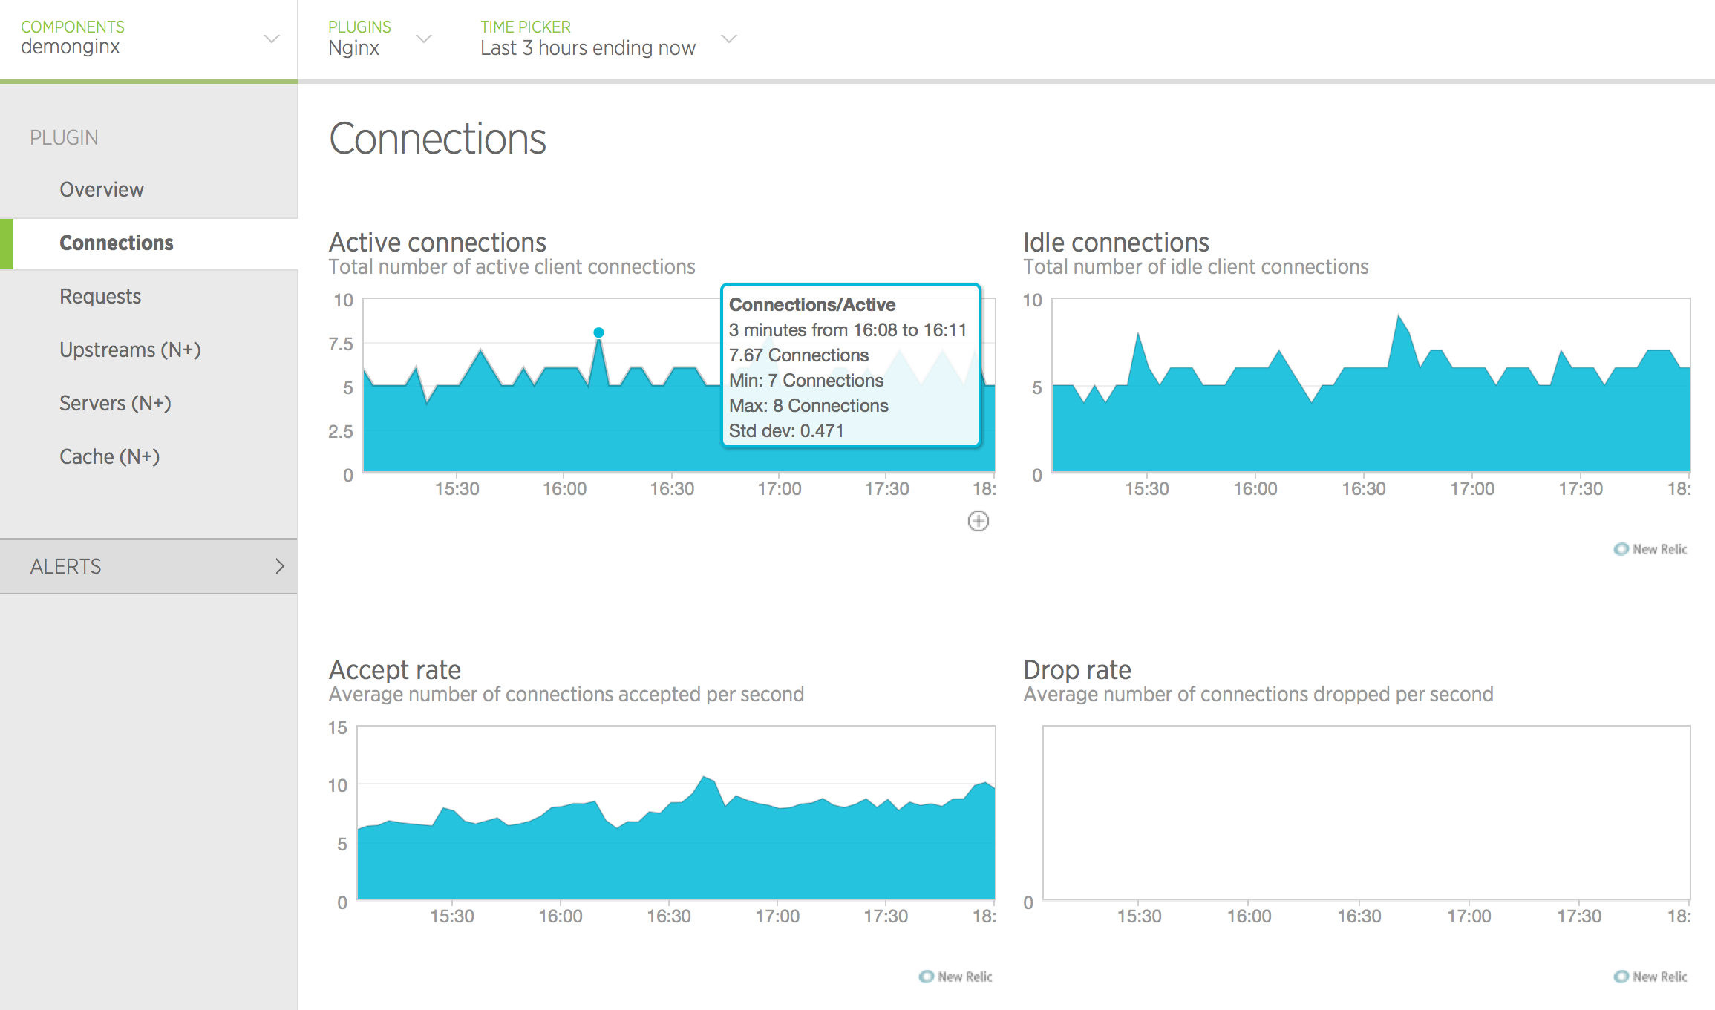Click the Idle connections chart title
Viewport: 1715px width, 1010px height.
[1116, 242]
